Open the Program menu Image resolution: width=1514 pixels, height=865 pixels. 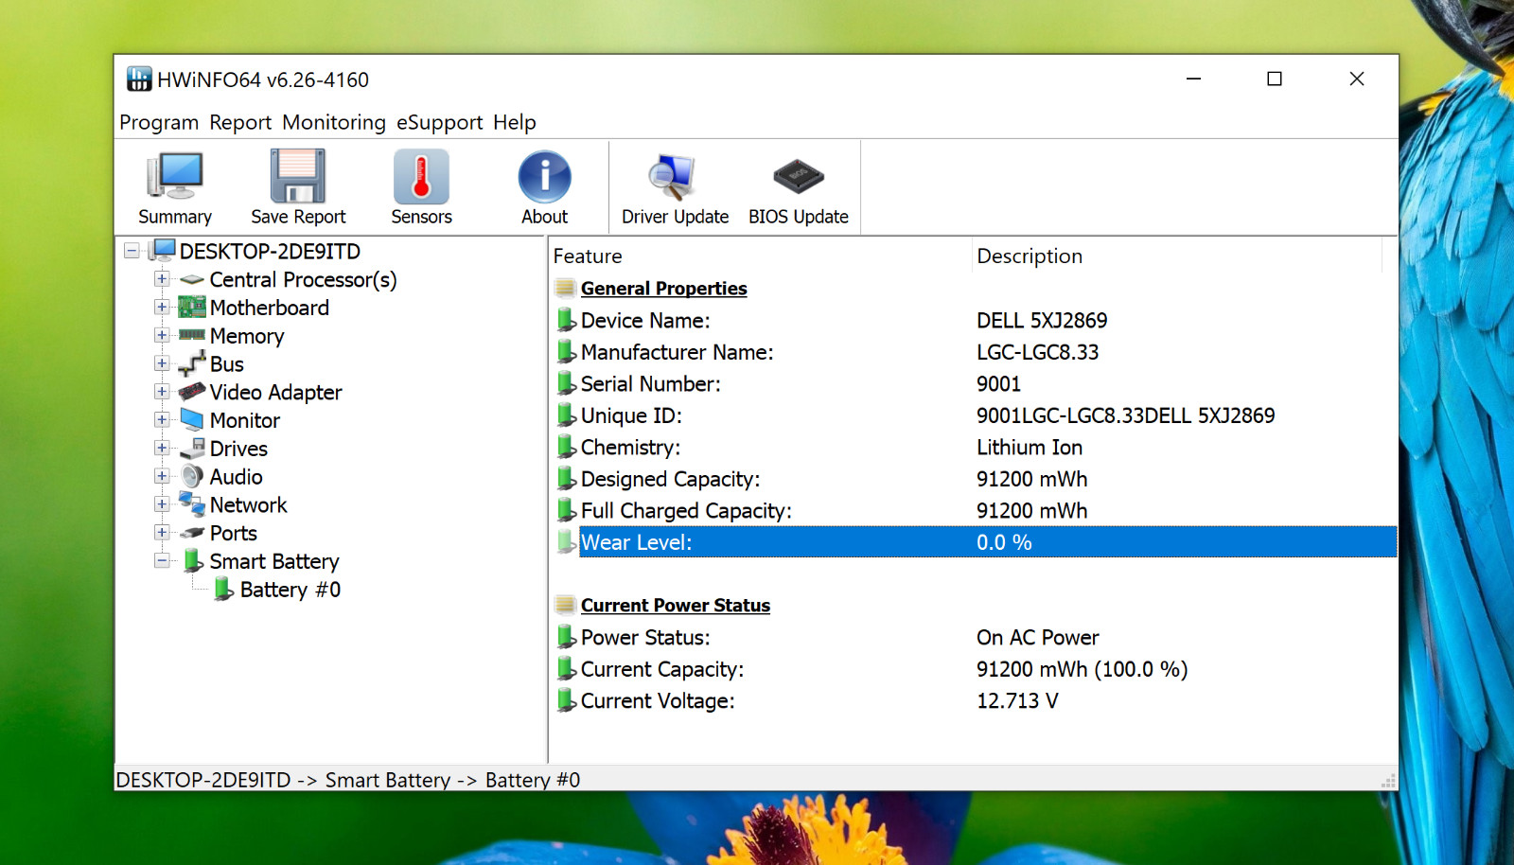point(159,122)
